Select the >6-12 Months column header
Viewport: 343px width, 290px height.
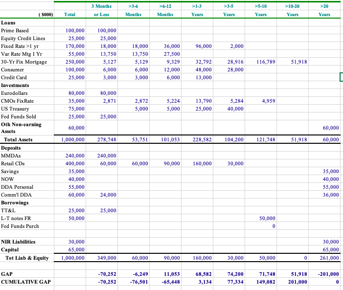165,10
